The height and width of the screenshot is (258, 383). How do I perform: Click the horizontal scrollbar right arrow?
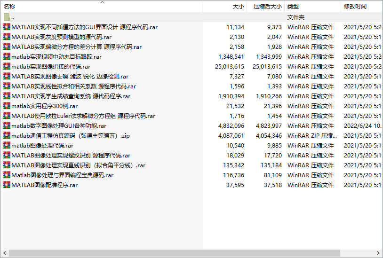[x=378, y=253]
